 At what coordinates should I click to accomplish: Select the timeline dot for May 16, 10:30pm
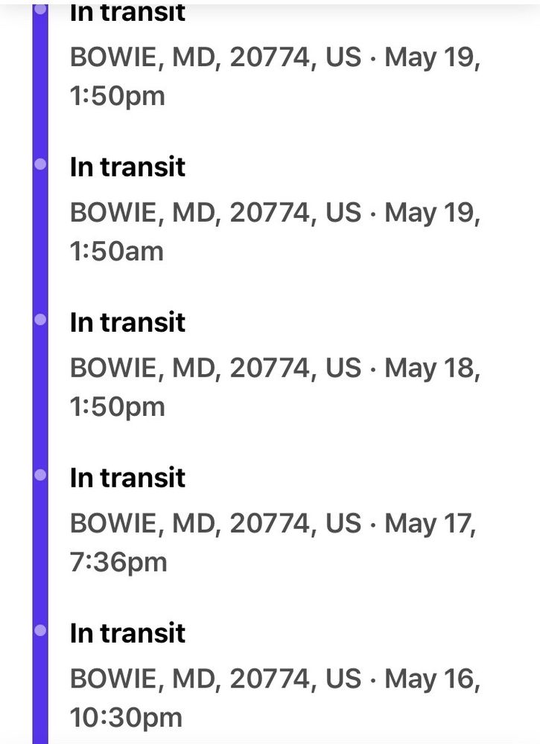[x=40, y=630]
